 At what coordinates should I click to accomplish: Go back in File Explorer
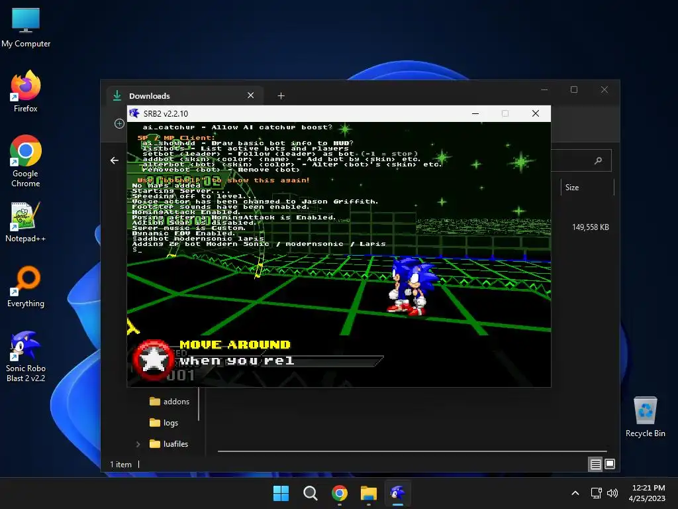(x=114, y=160)
